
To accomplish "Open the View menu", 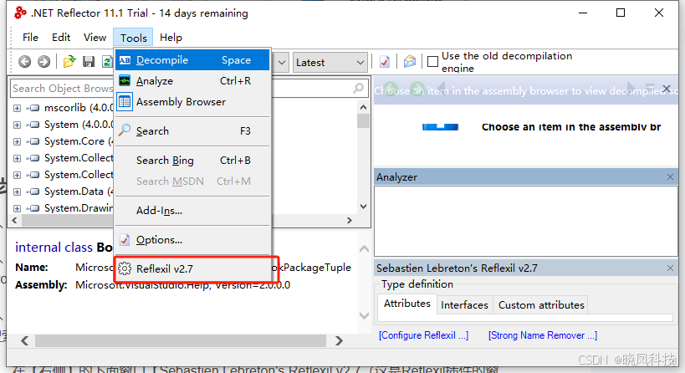I will pos(95,38).
